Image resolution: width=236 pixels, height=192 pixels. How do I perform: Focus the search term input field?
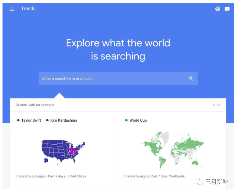[x=112, y=78]
